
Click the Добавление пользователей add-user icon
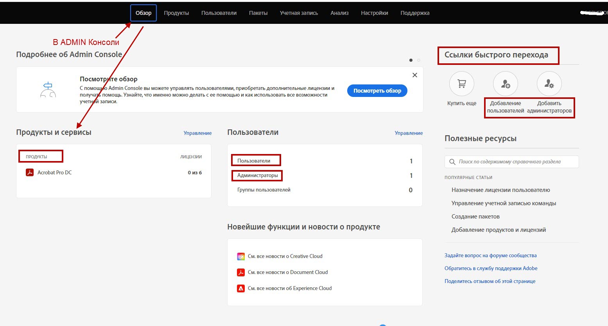click(x=506, y=83)
